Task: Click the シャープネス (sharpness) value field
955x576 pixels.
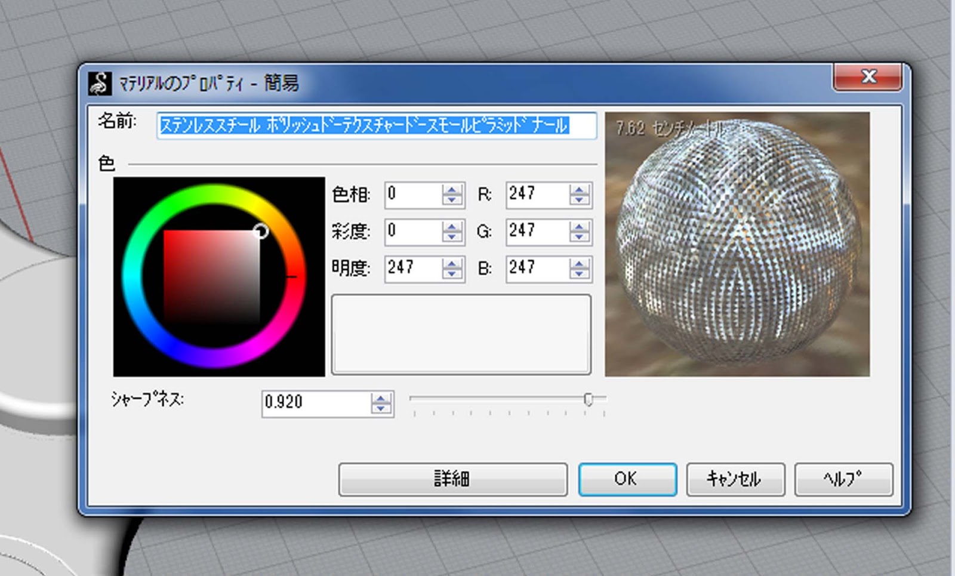Action: (x=316, y=403)
